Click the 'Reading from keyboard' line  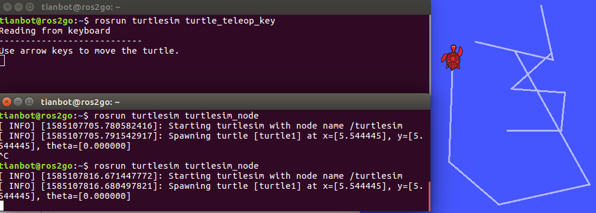coord(55,31)
